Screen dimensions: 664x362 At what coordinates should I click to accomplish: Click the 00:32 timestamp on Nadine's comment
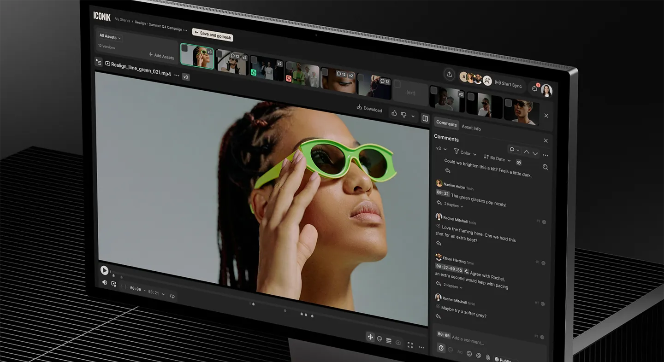tap(443, 193)
